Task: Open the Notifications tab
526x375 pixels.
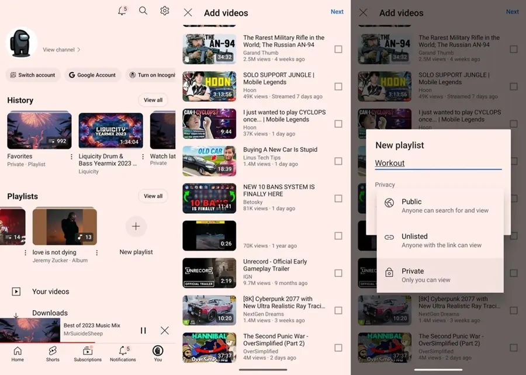Action: [x=123, y=354]
